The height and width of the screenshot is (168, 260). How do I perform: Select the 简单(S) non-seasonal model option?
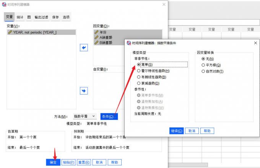pos(139,64)
